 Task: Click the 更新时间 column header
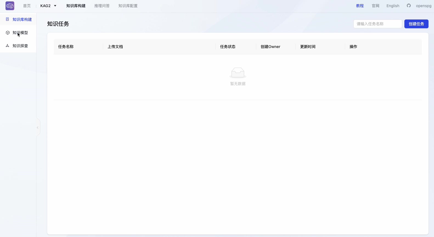(308, 47)
